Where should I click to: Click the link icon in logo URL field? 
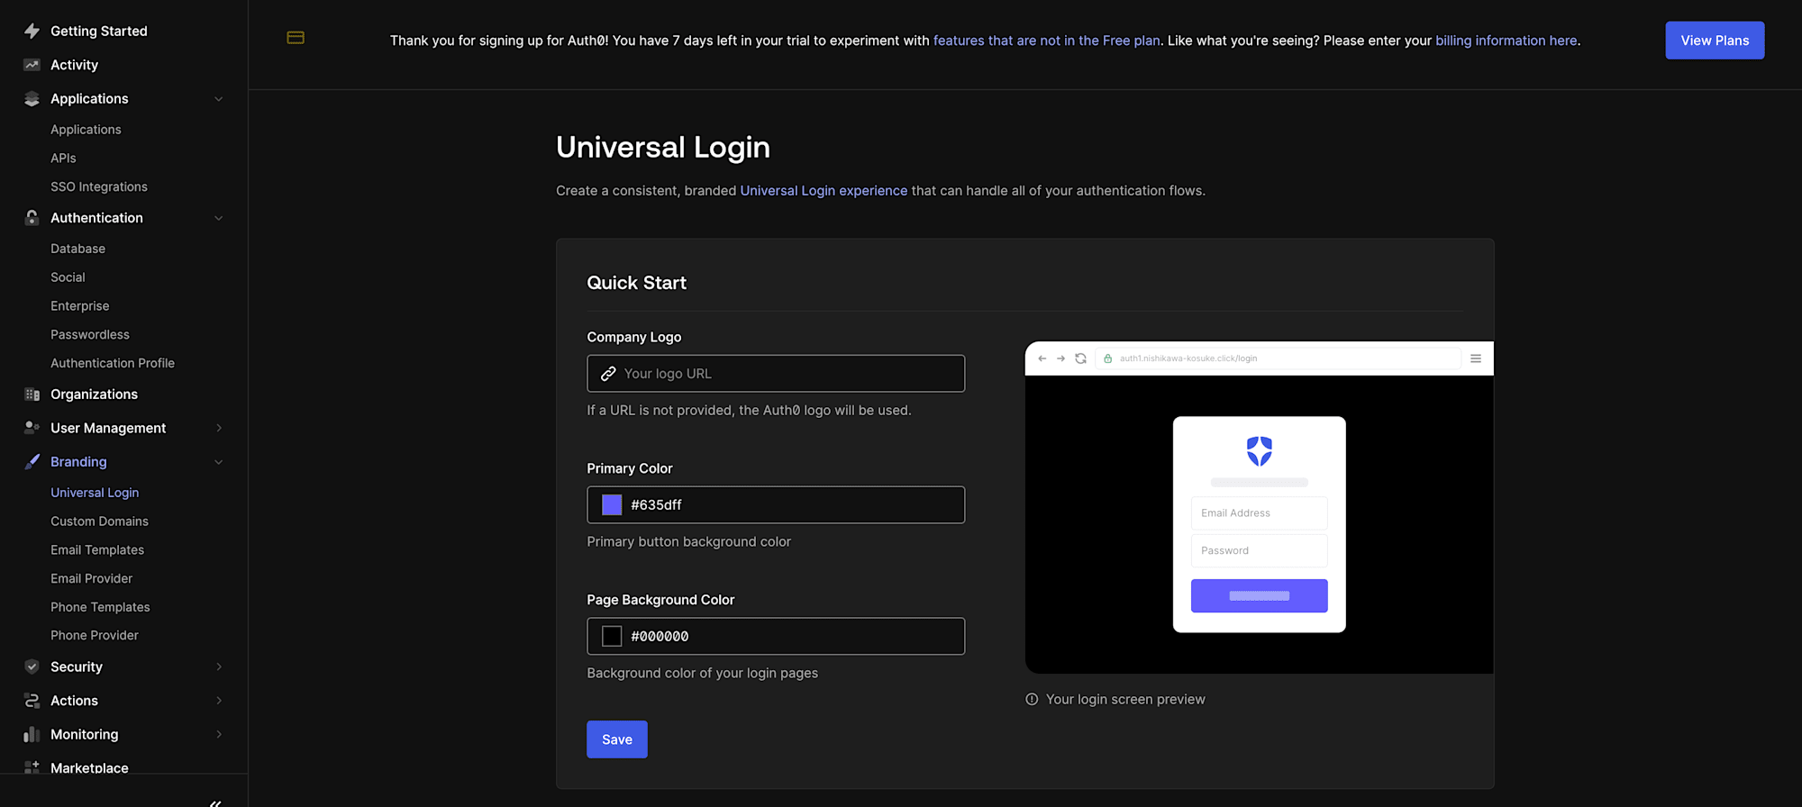pyautogui.click(x=608, y=373)
